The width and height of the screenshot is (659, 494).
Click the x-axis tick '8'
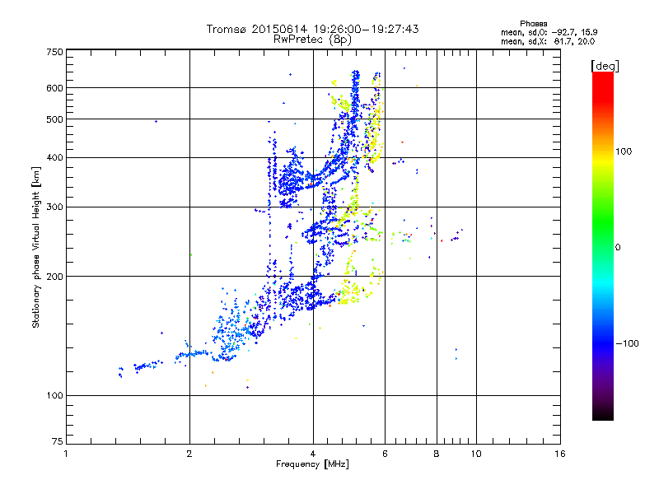437,454
